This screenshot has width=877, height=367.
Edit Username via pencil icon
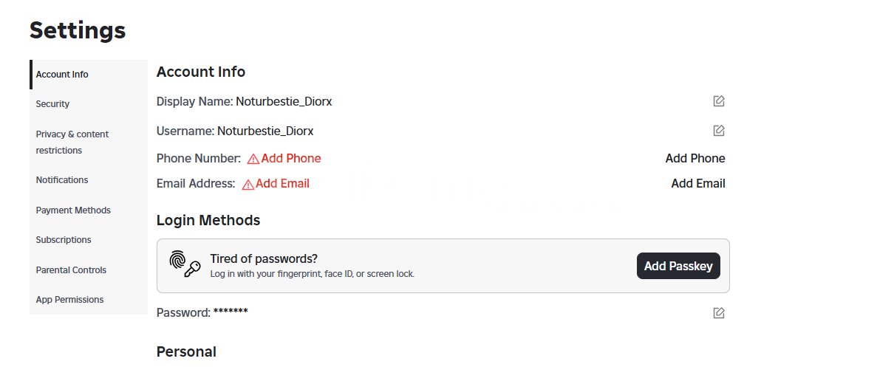point(719,131)
